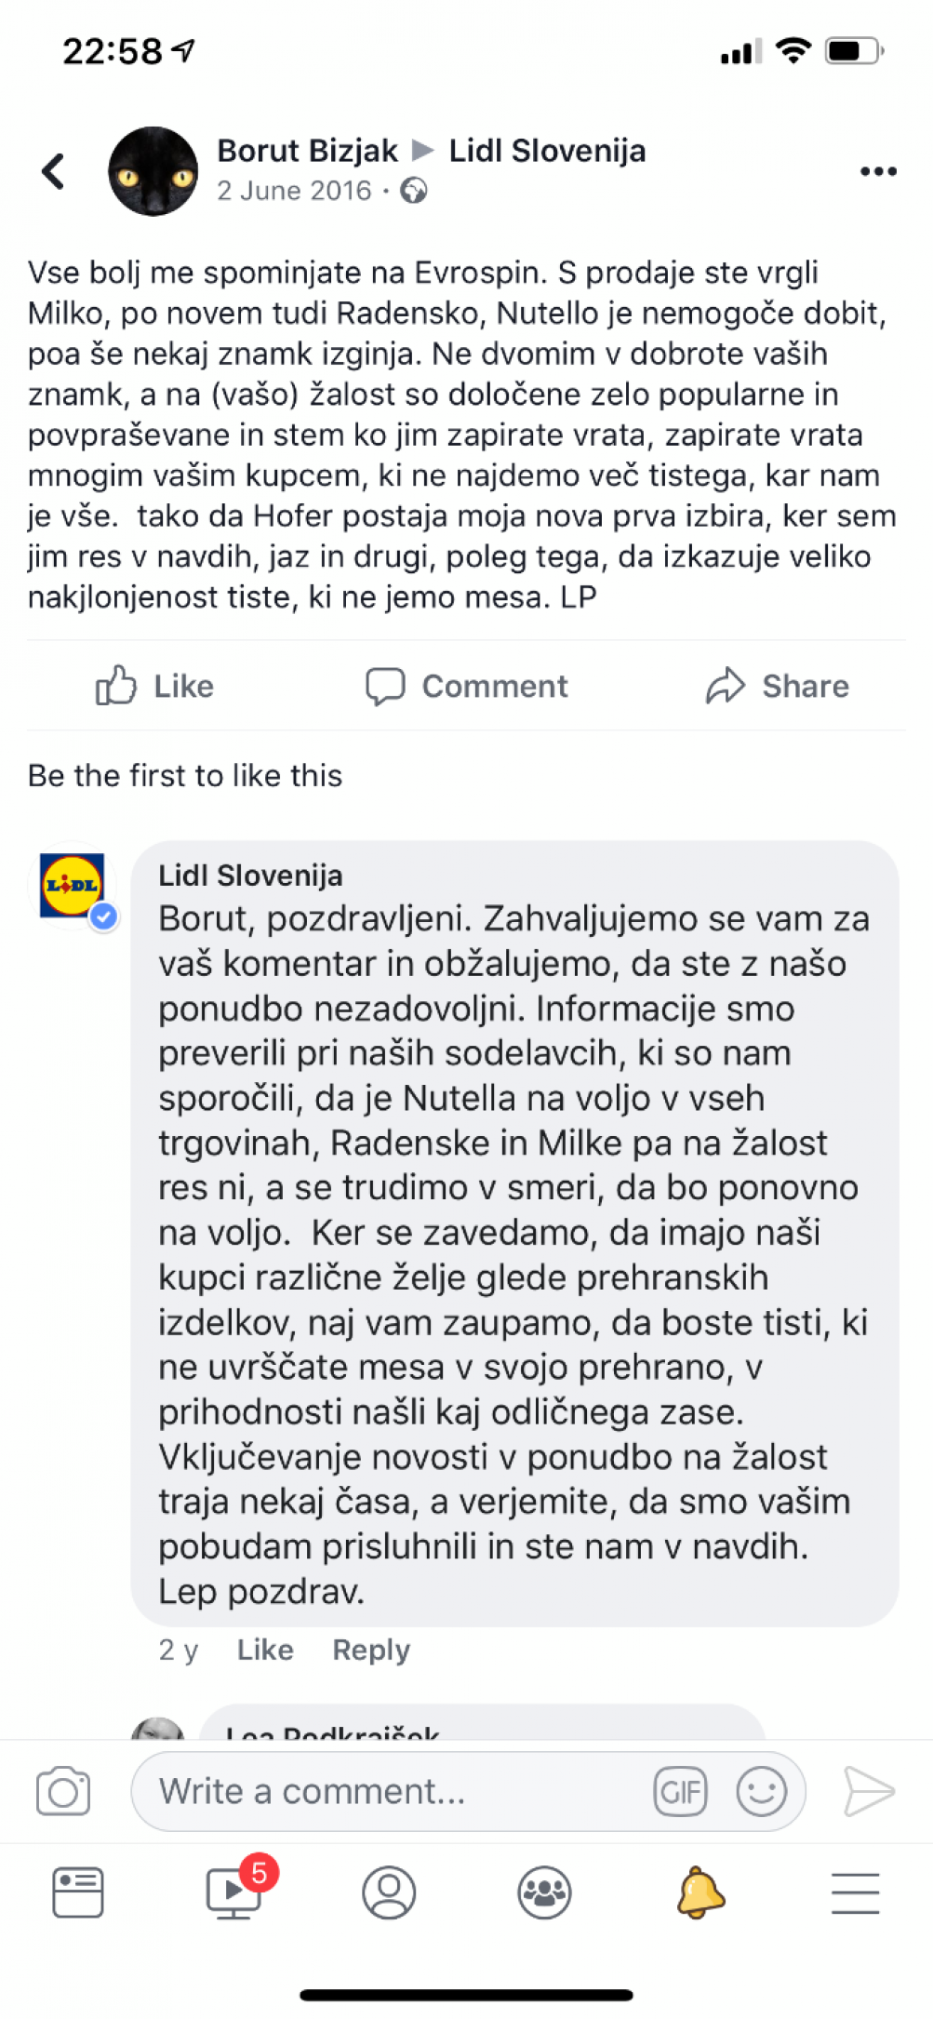Tap the Lidl logo avatar on the reply
This screenshot has width=933, height=2019.
pos(73,886)
